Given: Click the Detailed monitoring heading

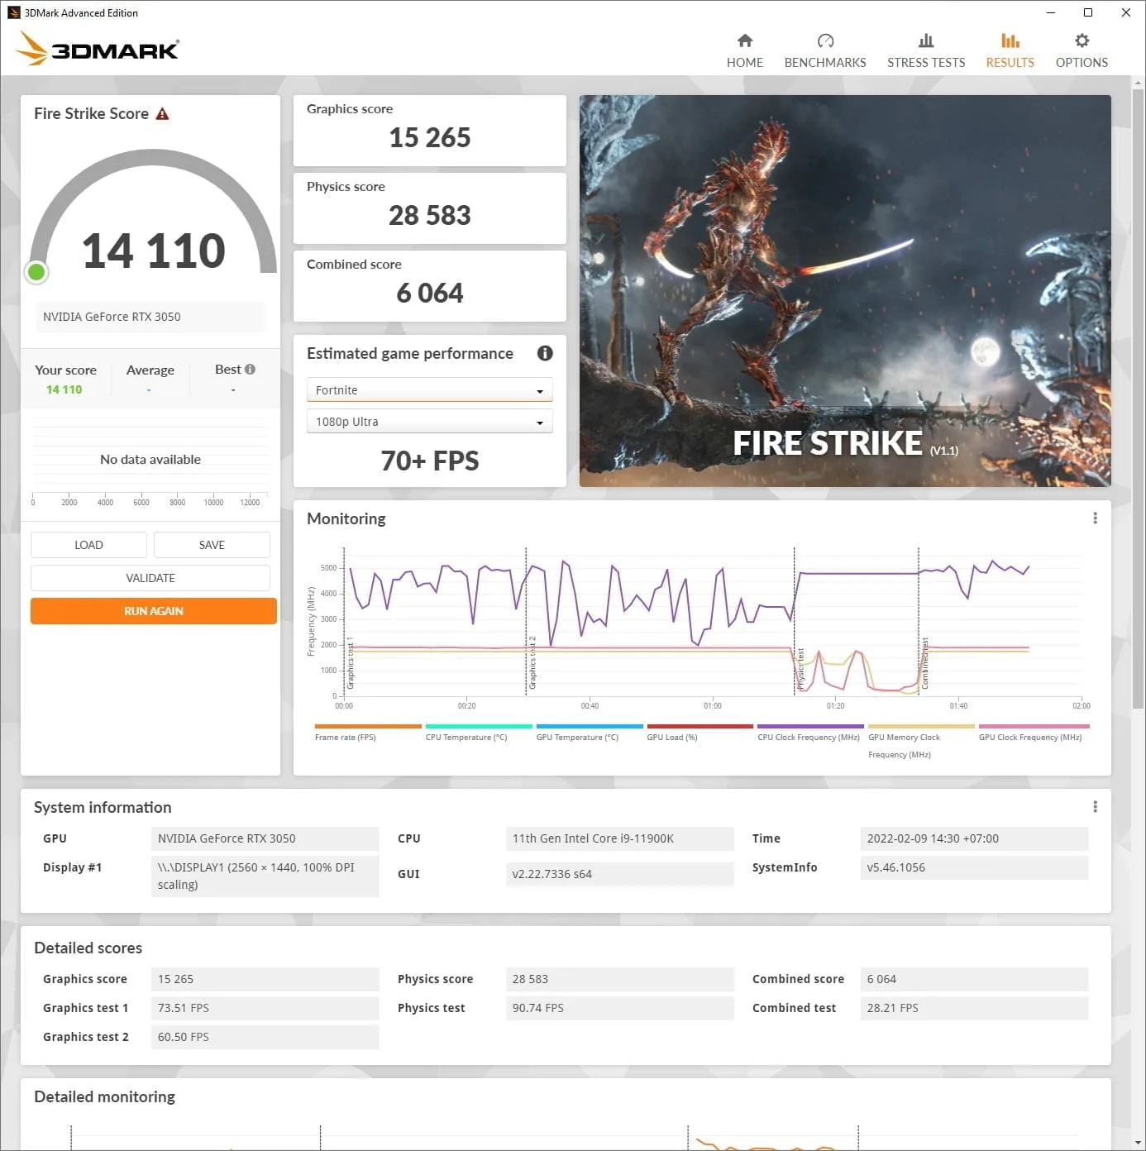Looking at the screenshot, I should [104, 1096].
